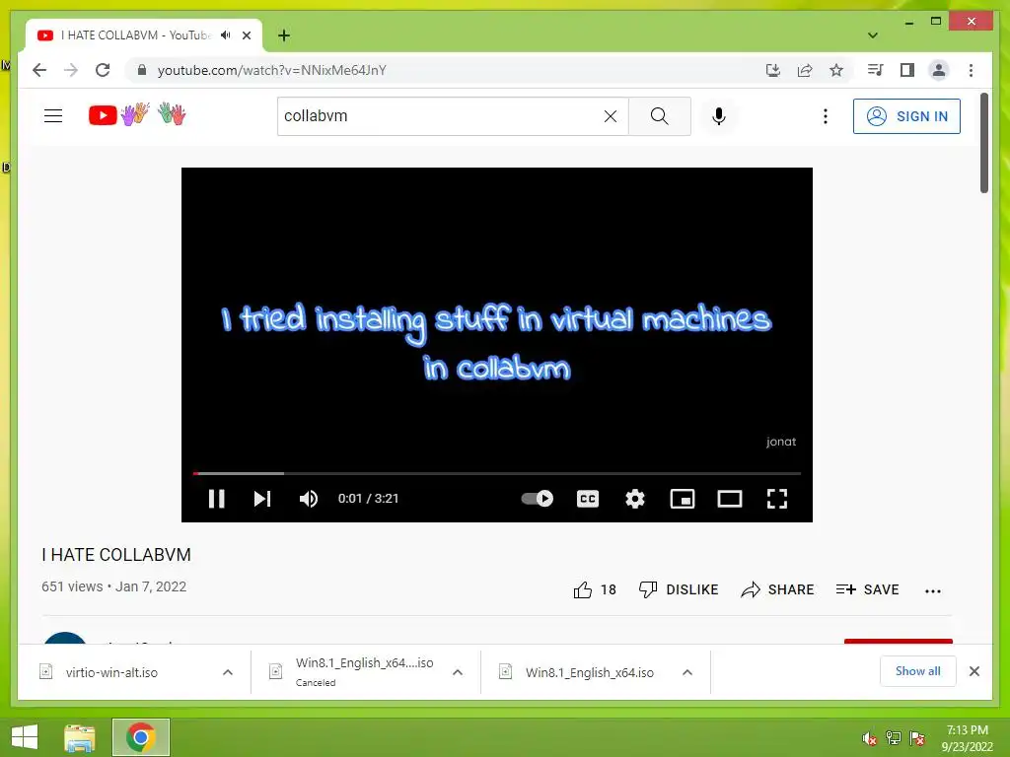This screenshot has width=1010, height=757.
Task: Open File Explorer from taskbar
Action: tap(80, 737)
